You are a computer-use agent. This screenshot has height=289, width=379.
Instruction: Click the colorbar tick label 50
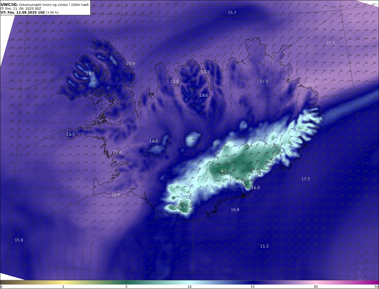[376, 287]
